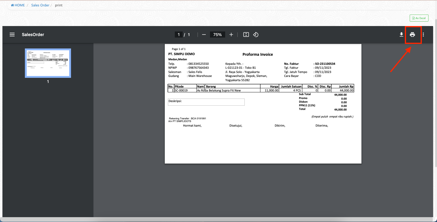Image resolution: width=437 pixels, height=222 pixels.
Task: Zoom in using the plus icon
Action: click(231, 35)
